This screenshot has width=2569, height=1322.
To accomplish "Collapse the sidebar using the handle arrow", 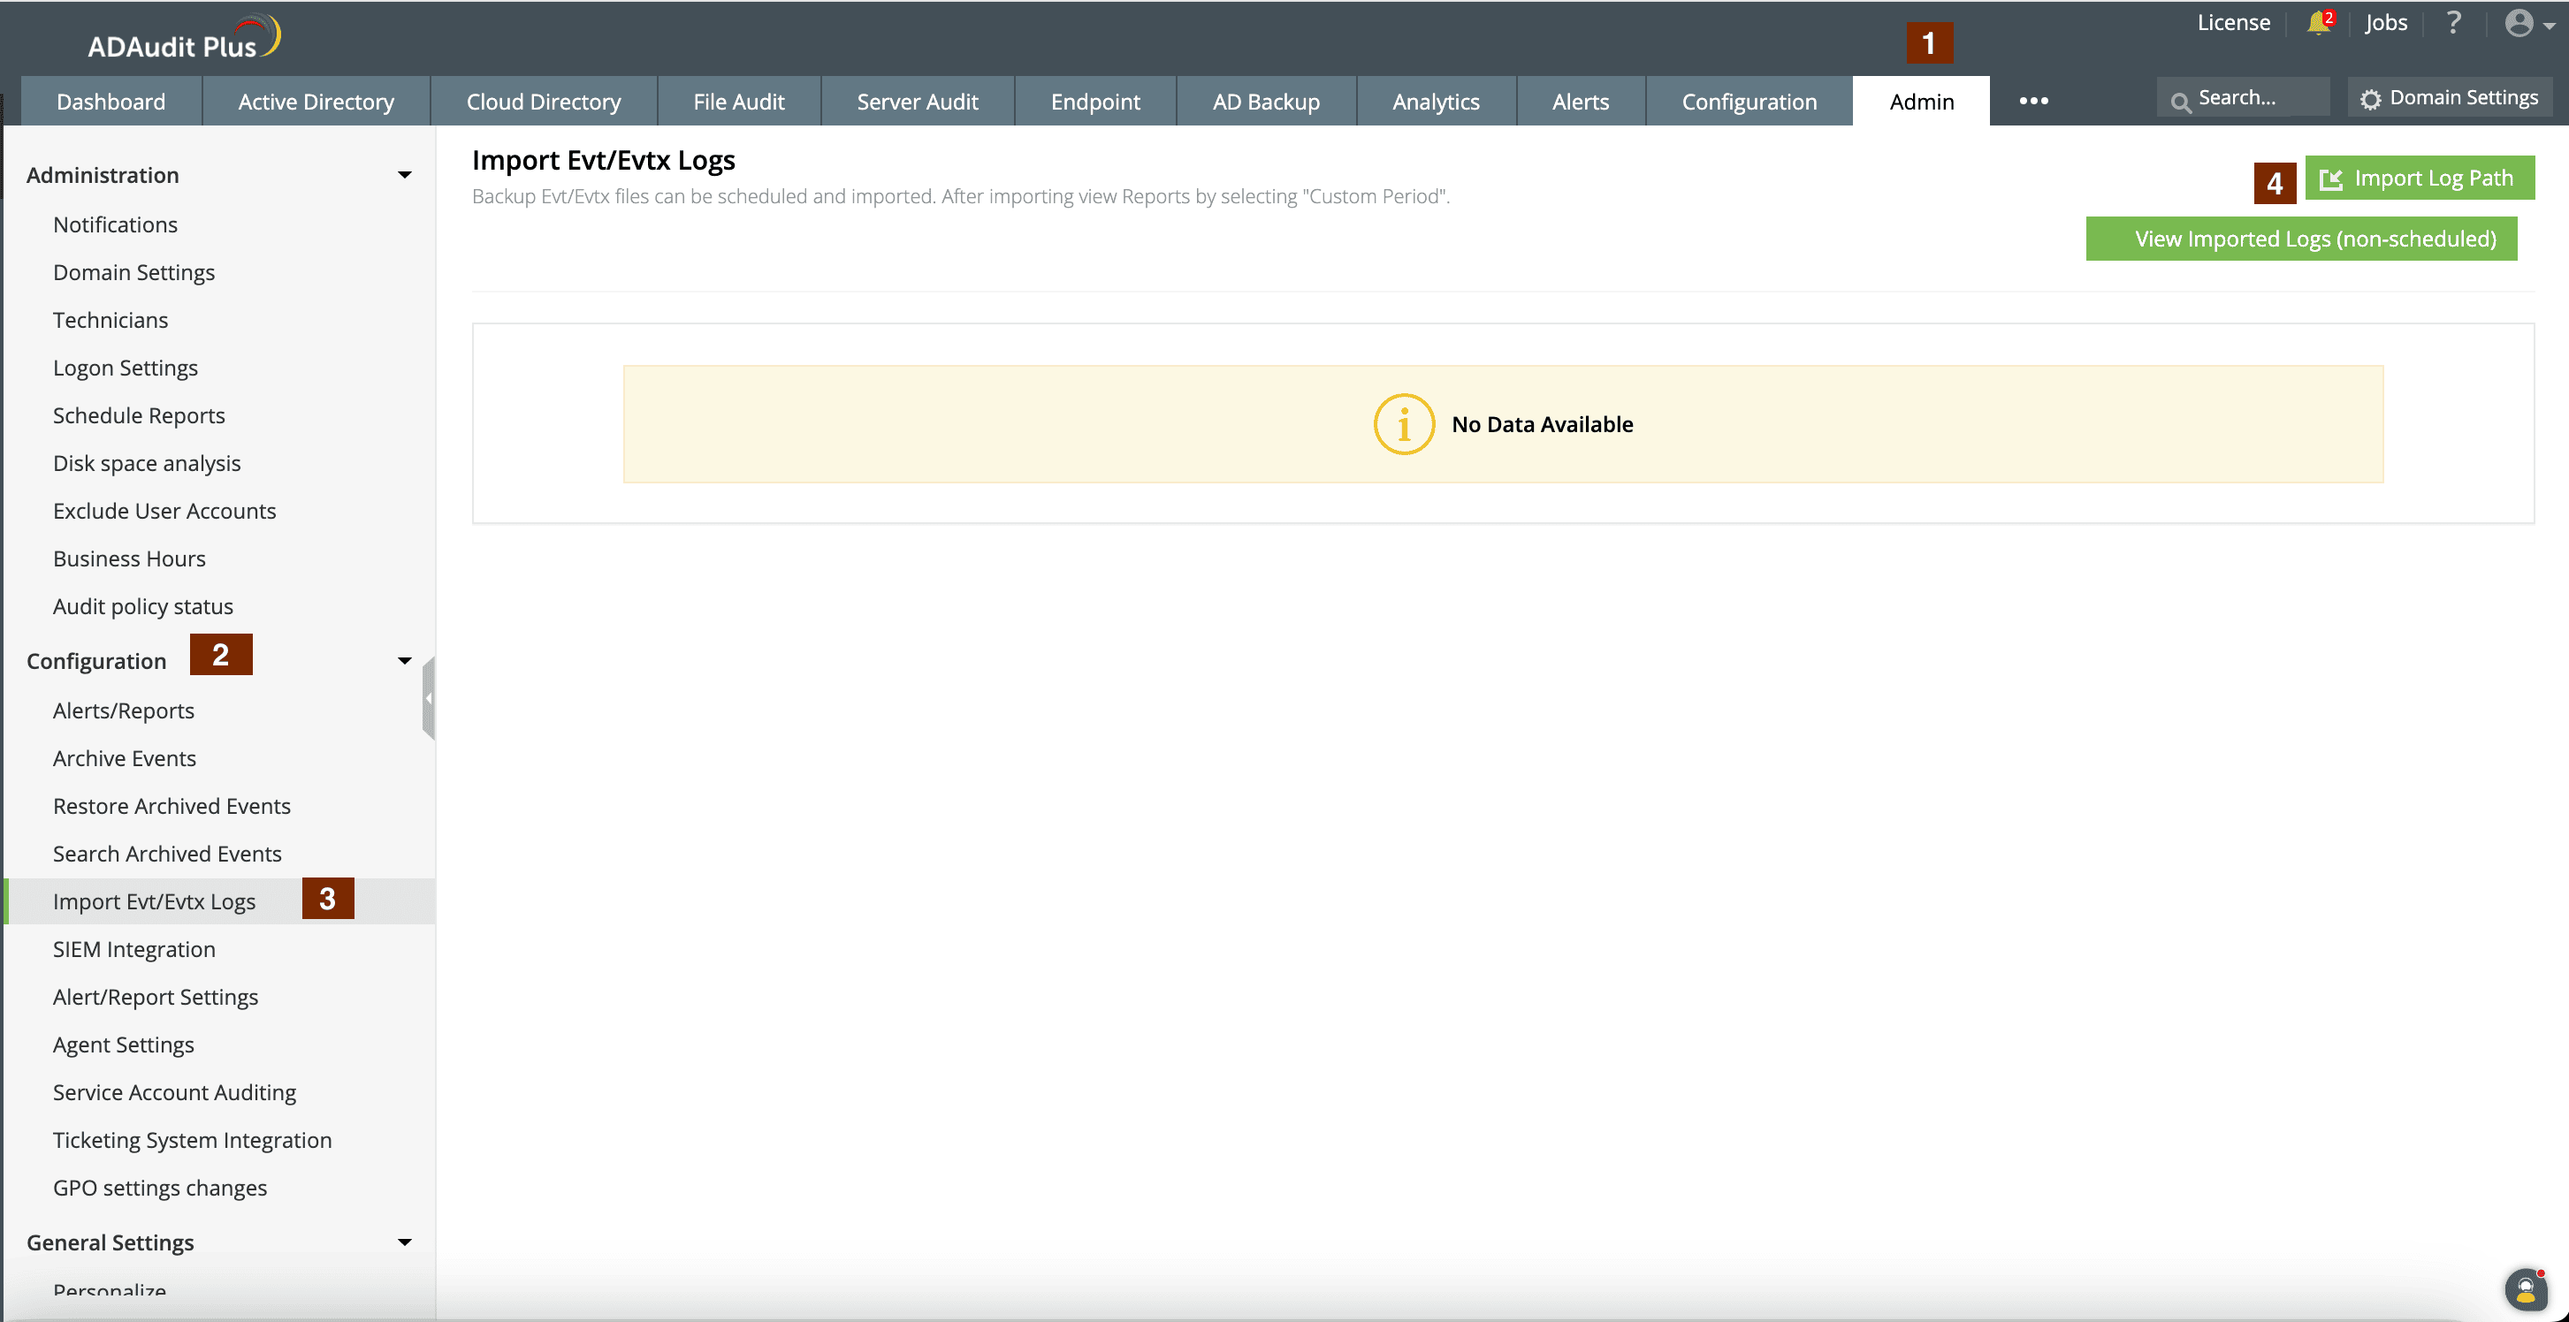I will tap(429, 698).
